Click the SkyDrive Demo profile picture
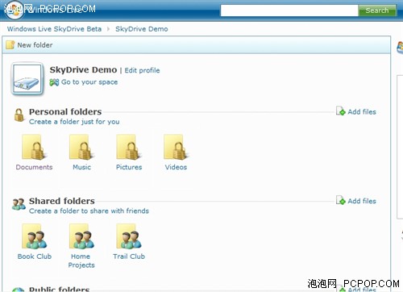Viewport: 403px width, 292px height. click(27, 79)
